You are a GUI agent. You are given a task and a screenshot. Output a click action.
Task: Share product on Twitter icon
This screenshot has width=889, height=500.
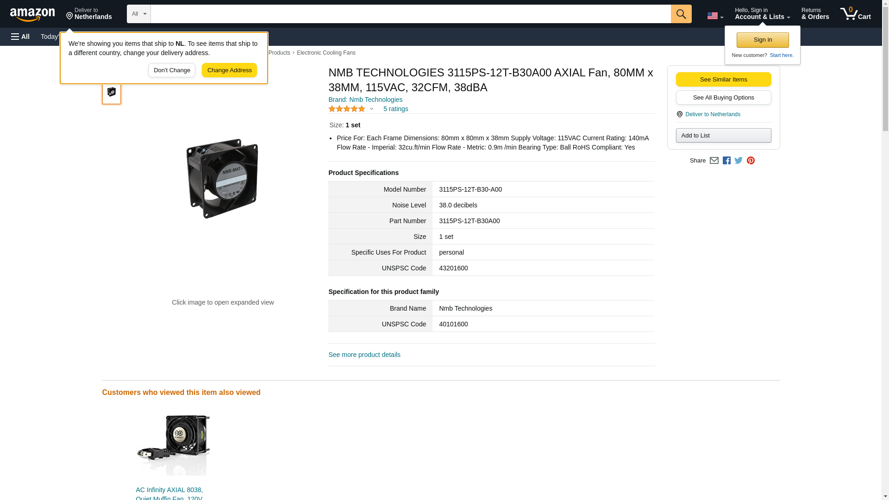[x=739, y=161]
